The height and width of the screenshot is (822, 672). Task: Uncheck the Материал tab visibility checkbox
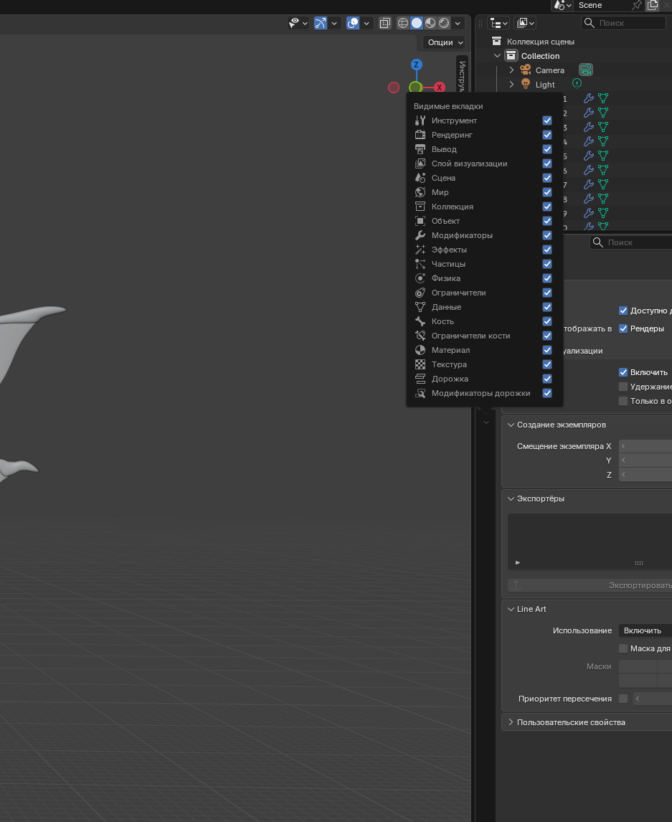547,350
